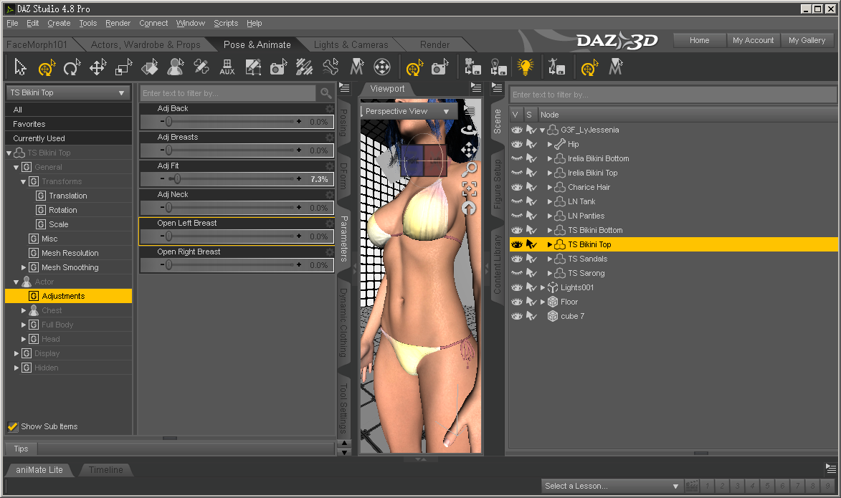841x498 pixels.
Task: Click the round four-arrow navigation icon in toolbar
Action: click(x=382, y=67)
